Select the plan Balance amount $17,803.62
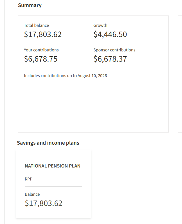The height and width of the screenshot is (224, 182). 44,203
